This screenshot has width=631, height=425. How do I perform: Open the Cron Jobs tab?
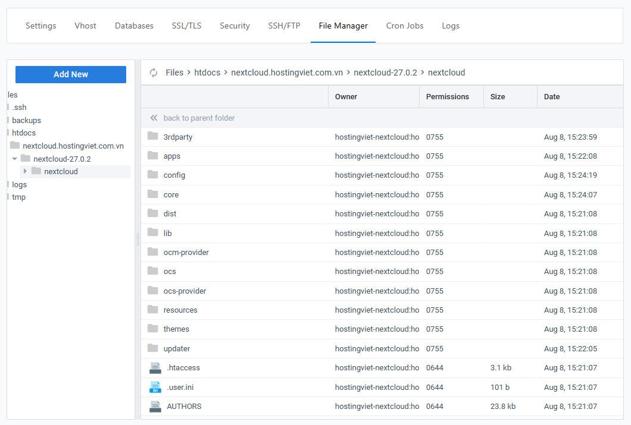click(x=405, y=26)
